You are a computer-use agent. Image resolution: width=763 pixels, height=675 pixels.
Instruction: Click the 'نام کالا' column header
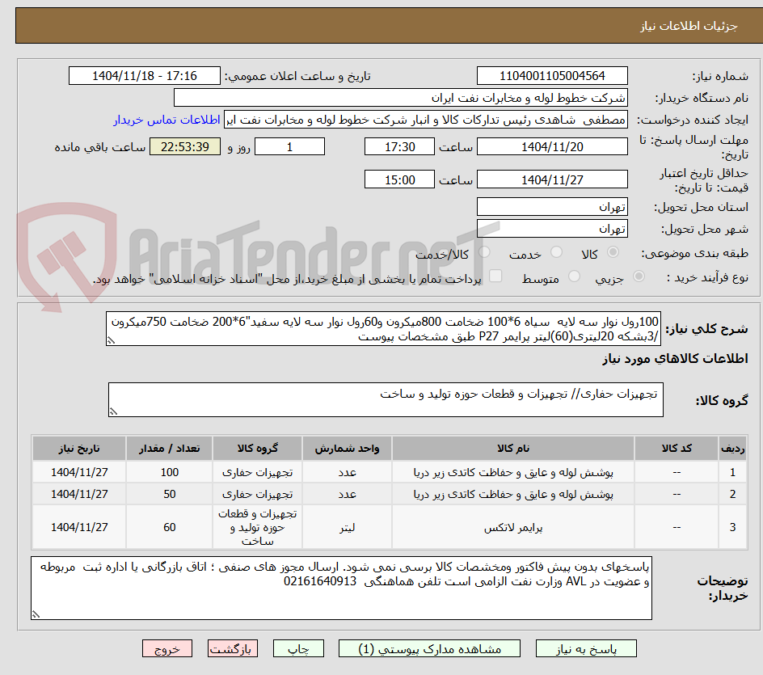[x=513, y=448]
